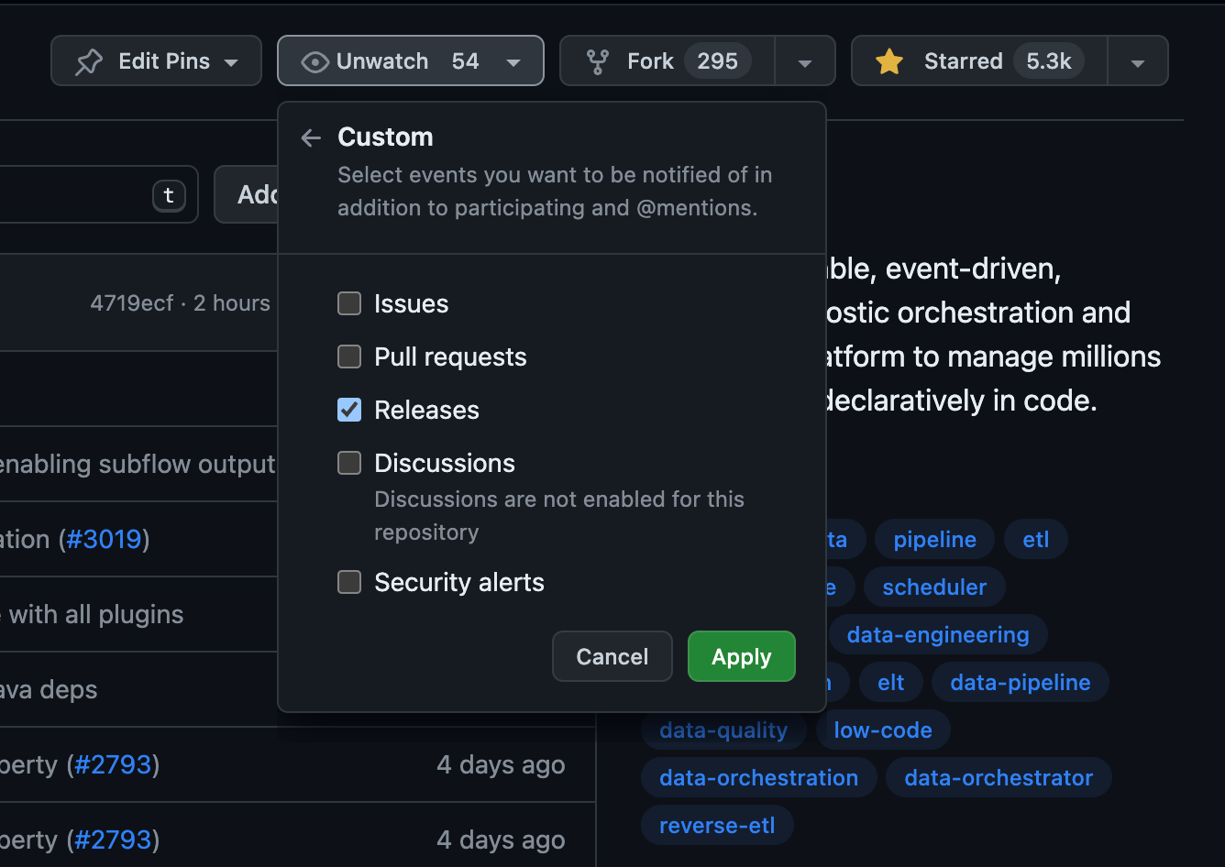Click the back arrow in the Custom dialog

pyautogui.click(x=311, y=137)
